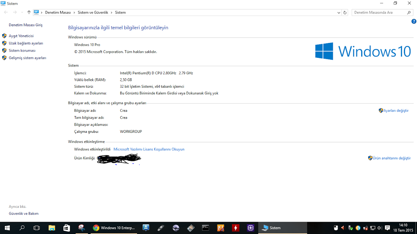Select the WORKGROUP value text

click(131, 131)
